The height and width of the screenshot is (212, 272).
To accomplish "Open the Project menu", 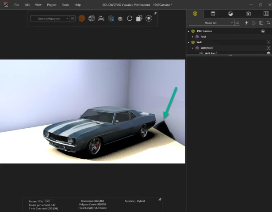I will (51, 4).
